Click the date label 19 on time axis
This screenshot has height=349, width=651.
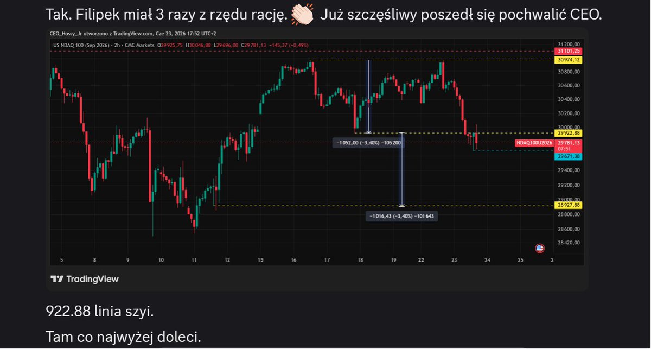pos(393,260)
